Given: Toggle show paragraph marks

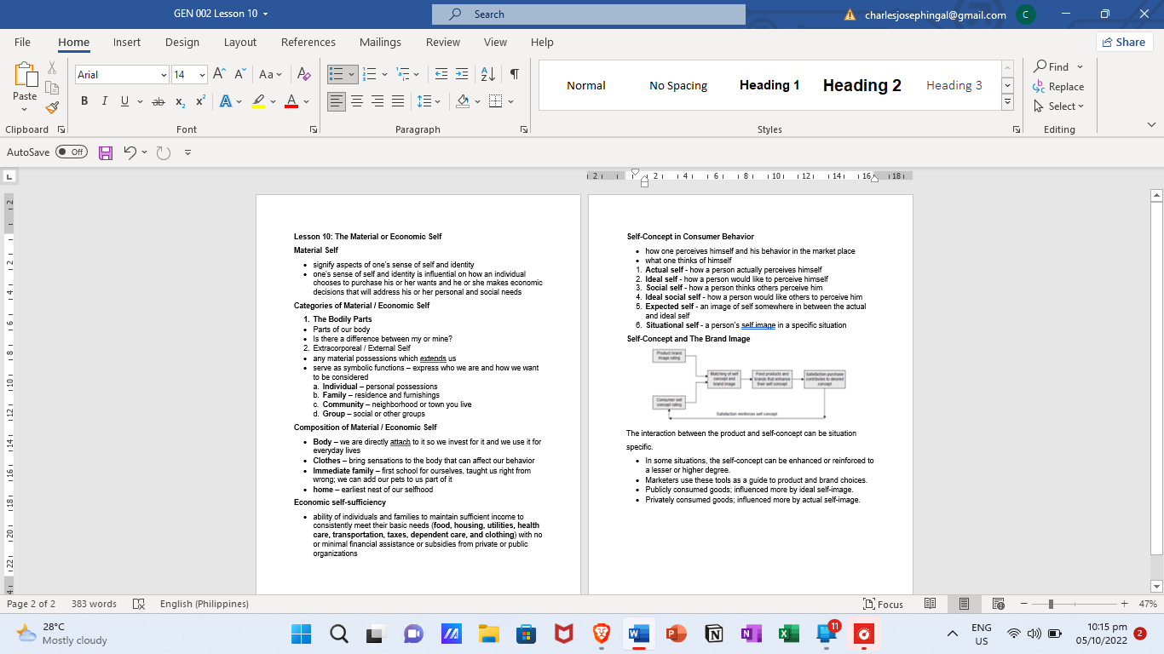Looking at the screenshot, I should point(515,75).
